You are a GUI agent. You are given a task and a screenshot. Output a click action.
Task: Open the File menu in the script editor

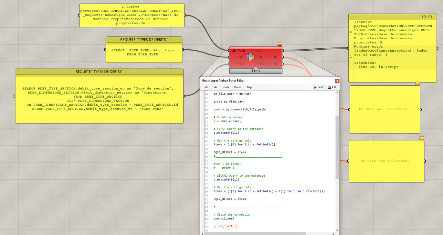coord(206,87)
